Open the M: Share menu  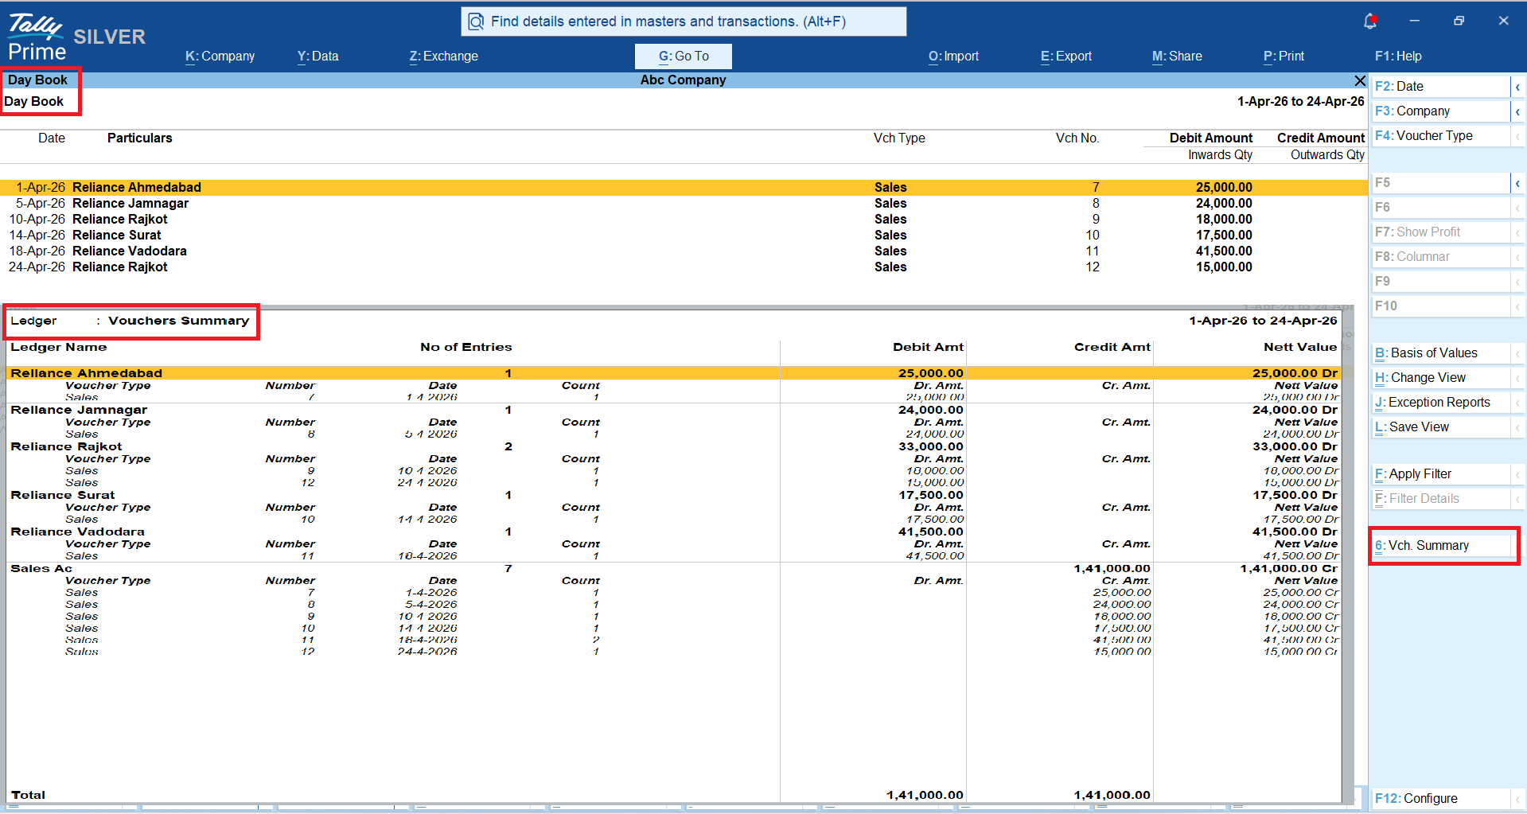[x=1177, y=56]
